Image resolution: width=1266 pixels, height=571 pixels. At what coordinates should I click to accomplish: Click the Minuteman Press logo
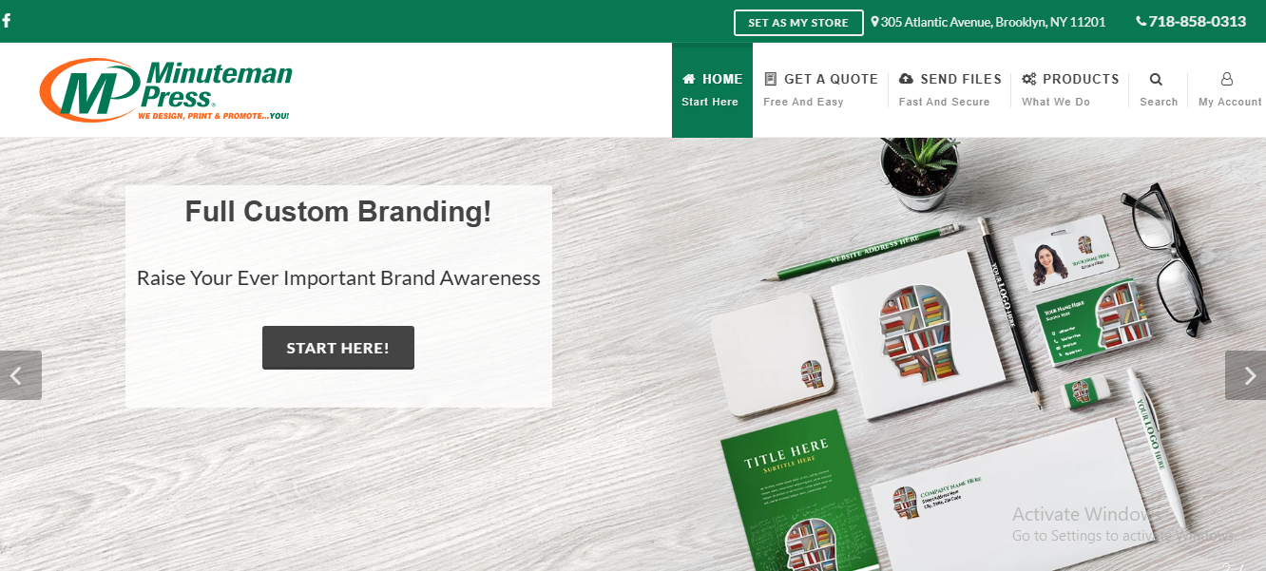[x=166, y=90]
